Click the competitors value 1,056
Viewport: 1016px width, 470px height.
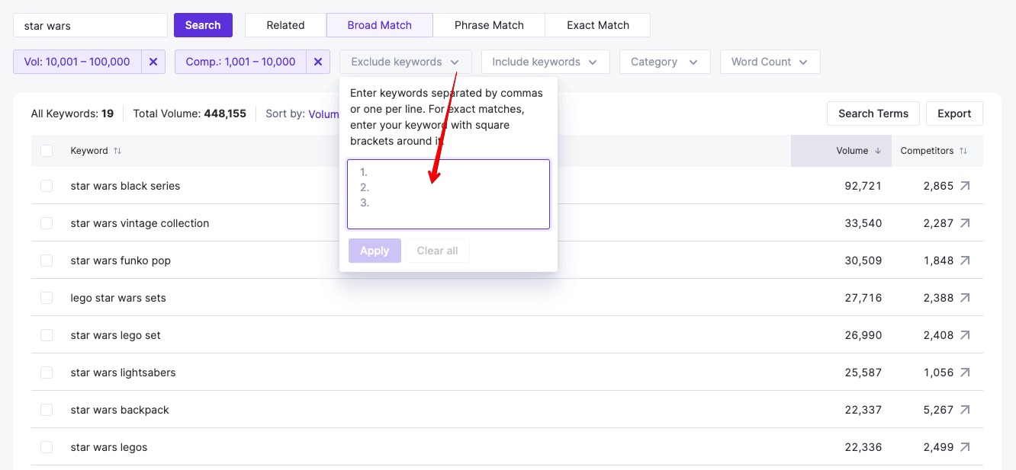[938, 372]
